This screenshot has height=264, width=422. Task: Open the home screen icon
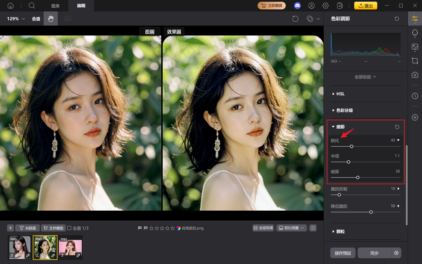pyautogui.click(x=10, y=6)
